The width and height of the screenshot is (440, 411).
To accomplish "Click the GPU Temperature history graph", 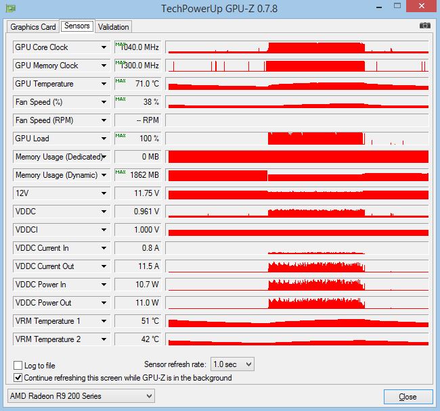I will click(297, 84).
